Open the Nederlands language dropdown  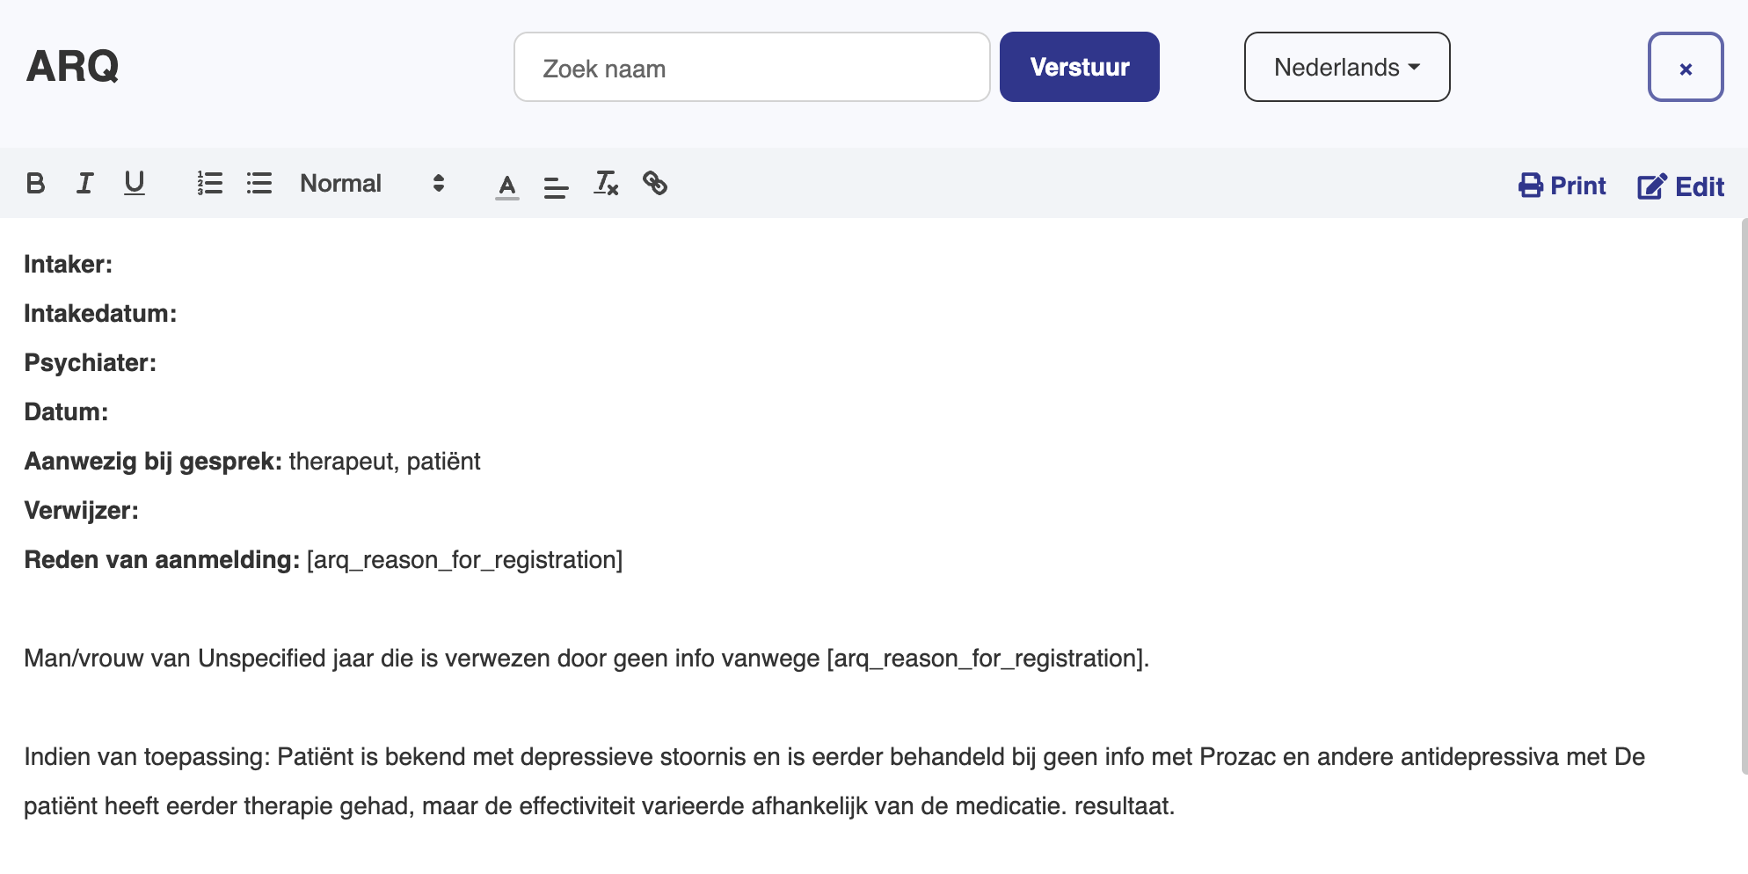coord(1346,68)
